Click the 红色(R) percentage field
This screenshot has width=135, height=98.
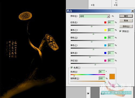click(x=111, y=22)
